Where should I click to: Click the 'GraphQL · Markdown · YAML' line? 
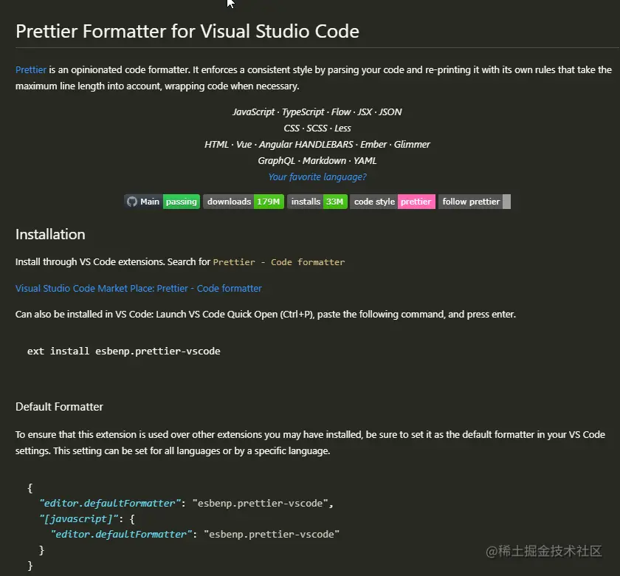pyautogui.click(x=317, y=161)
